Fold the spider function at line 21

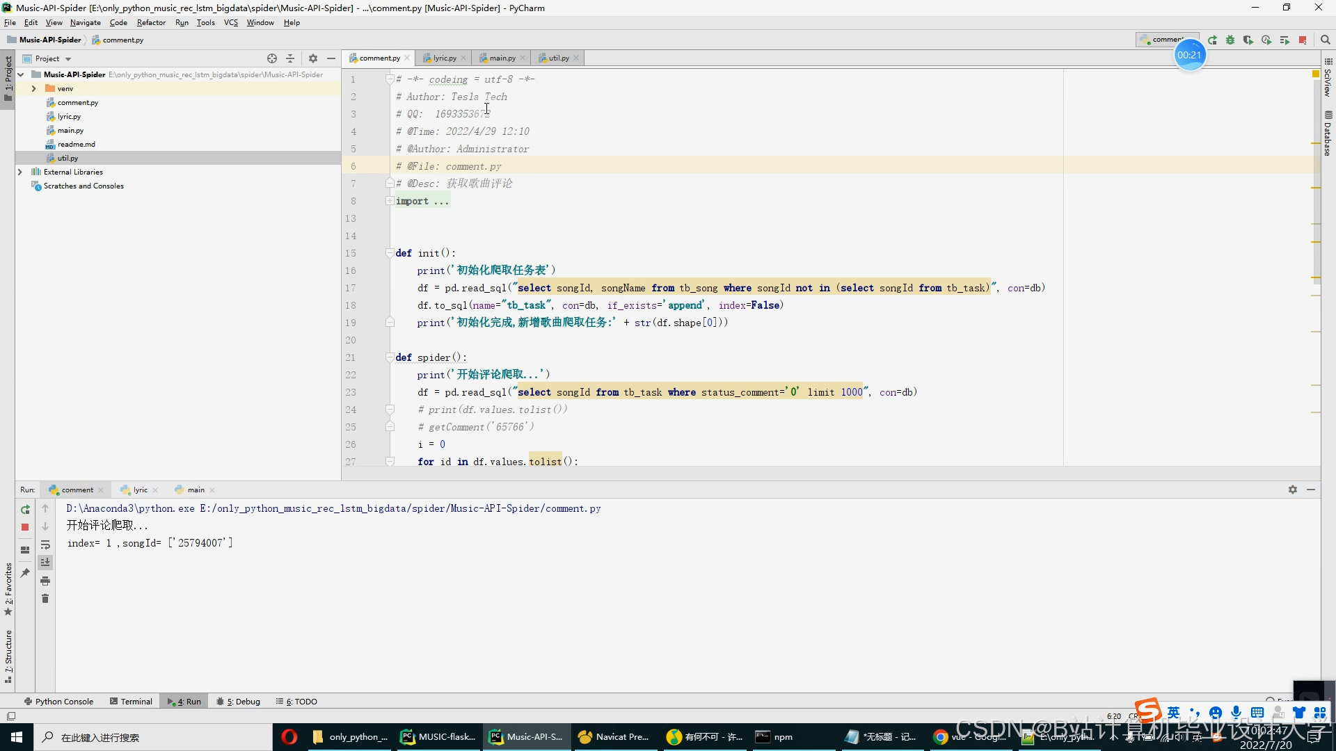click(x=390, y=357)
